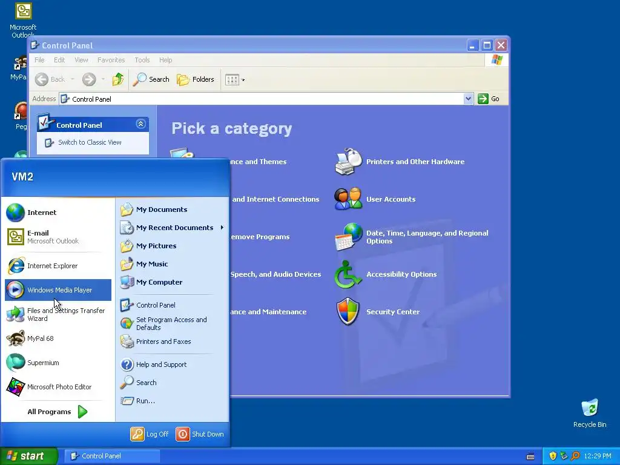Viewport: 620px width, 465px height.
Task: Open MyPal 68 browser in Start menu
Action: pos(58,338)
